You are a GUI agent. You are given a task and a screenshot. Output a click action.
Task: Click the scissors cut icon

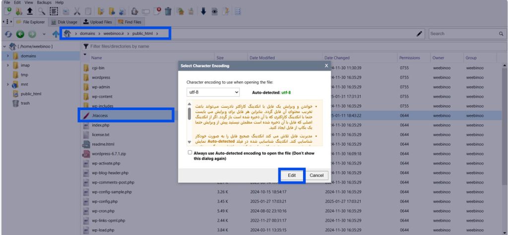click(77, 11)
